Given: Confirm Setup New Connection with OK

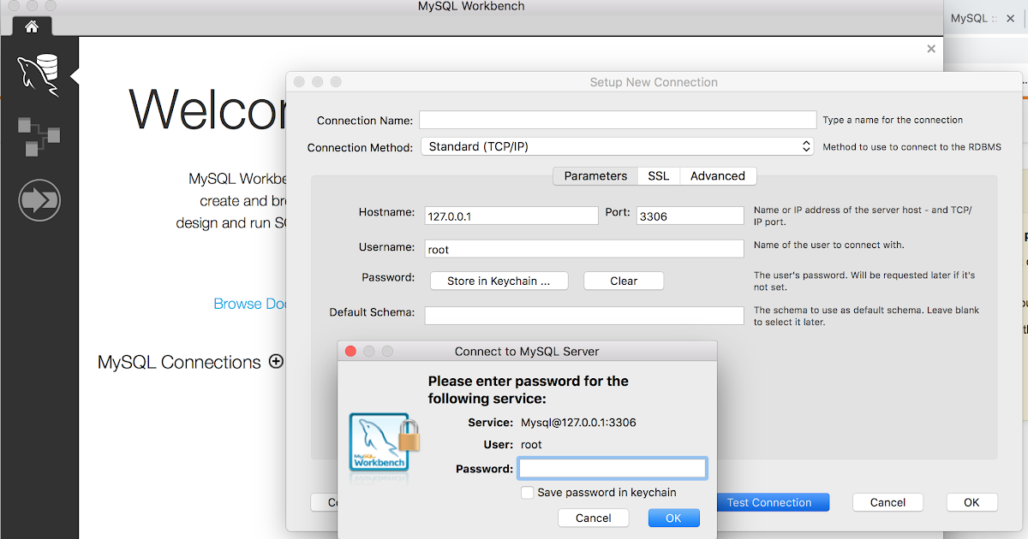Looking at the screenshot, I should pos(971,502).
